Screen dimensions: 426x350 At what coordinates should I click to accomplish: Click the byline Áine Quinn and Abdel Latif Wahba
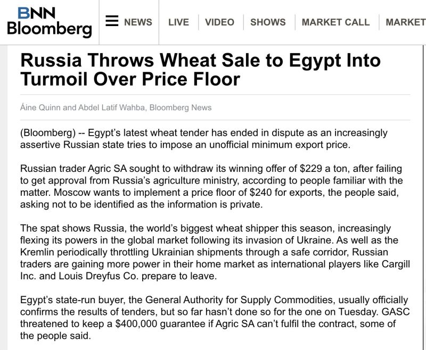pos(84,107)
